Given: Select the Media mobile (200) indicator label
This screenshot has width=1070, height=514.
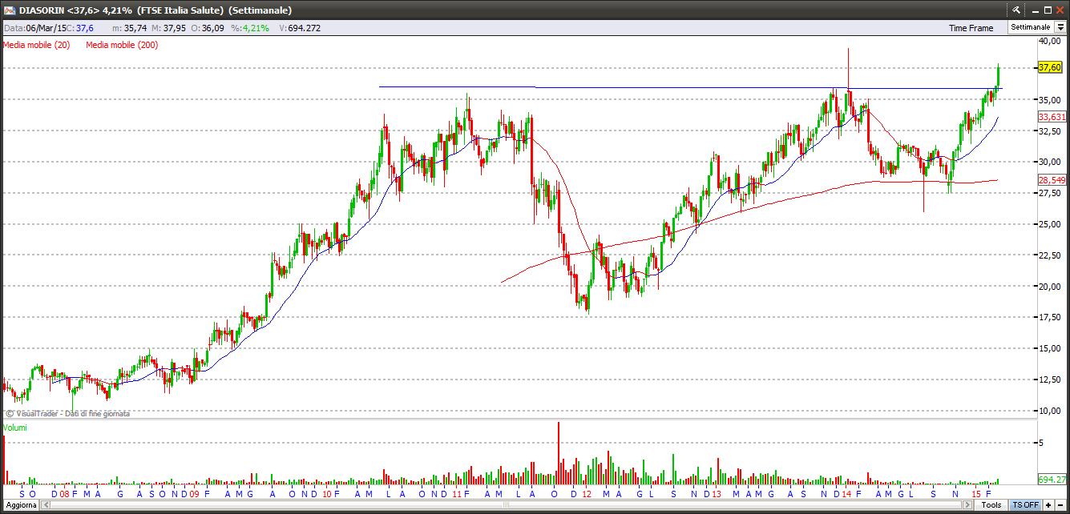Looking at the screenshot, I should point(122,45).
